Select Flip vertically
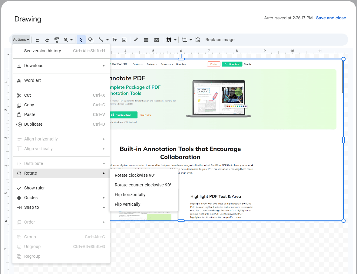357x274 pixels. [144, 204]
